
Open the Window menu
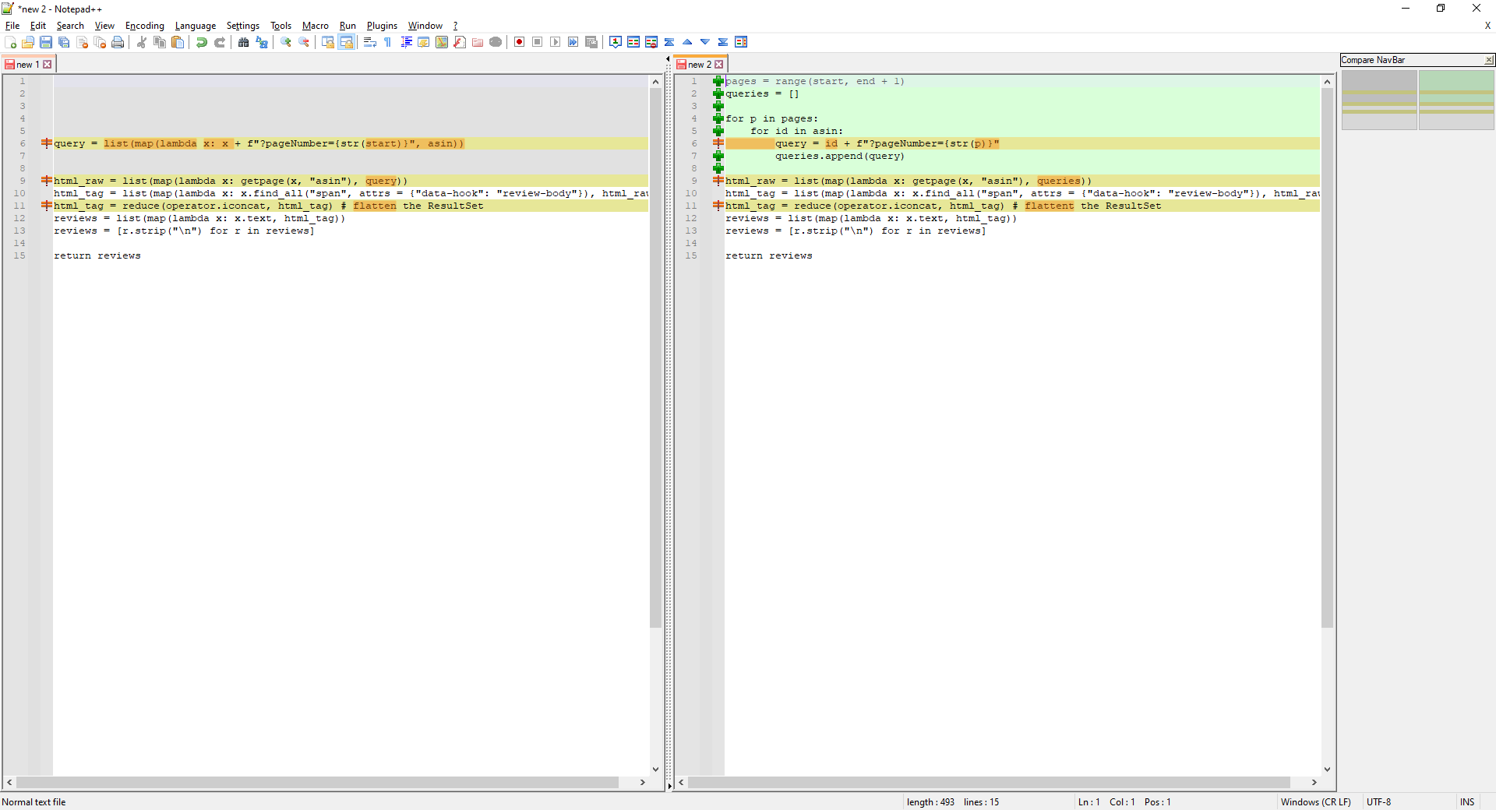425,26
